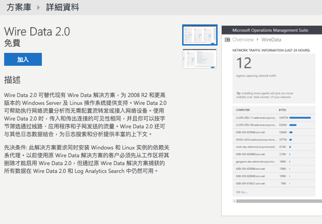Image resolution: width=322 pixels, height=224 pixels.
Task: Select the second screenshot thumbnail
Action: tap(200, 59)
